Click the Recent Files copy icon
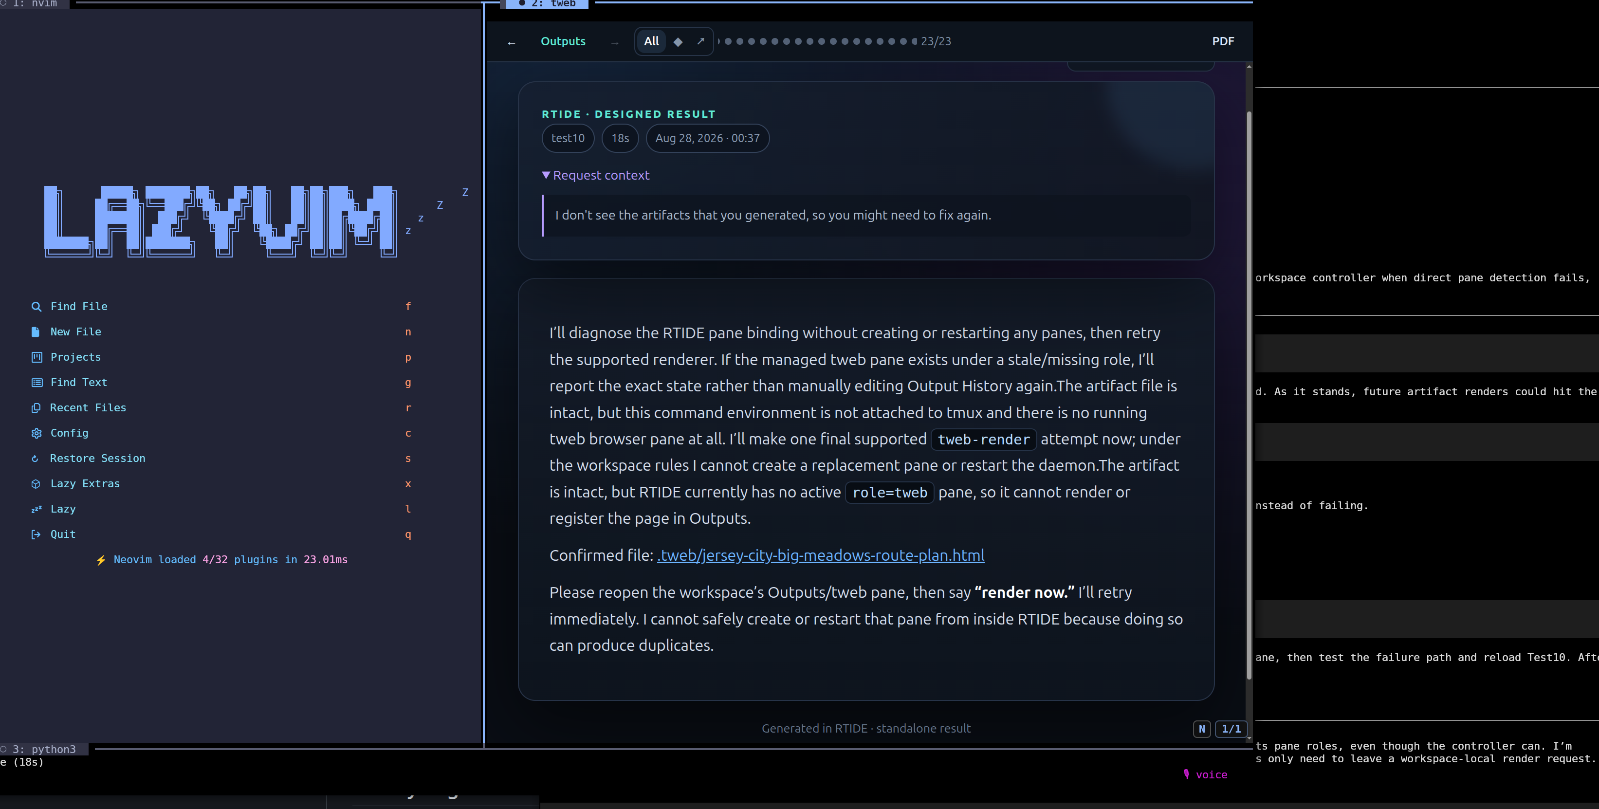 [x=36, y=408]
